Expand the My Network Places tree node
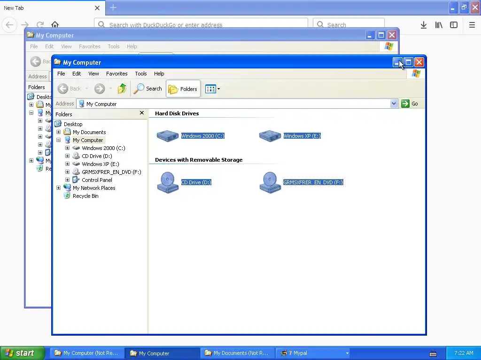This screenshot has height=360, width=481. tap(58, 187)
